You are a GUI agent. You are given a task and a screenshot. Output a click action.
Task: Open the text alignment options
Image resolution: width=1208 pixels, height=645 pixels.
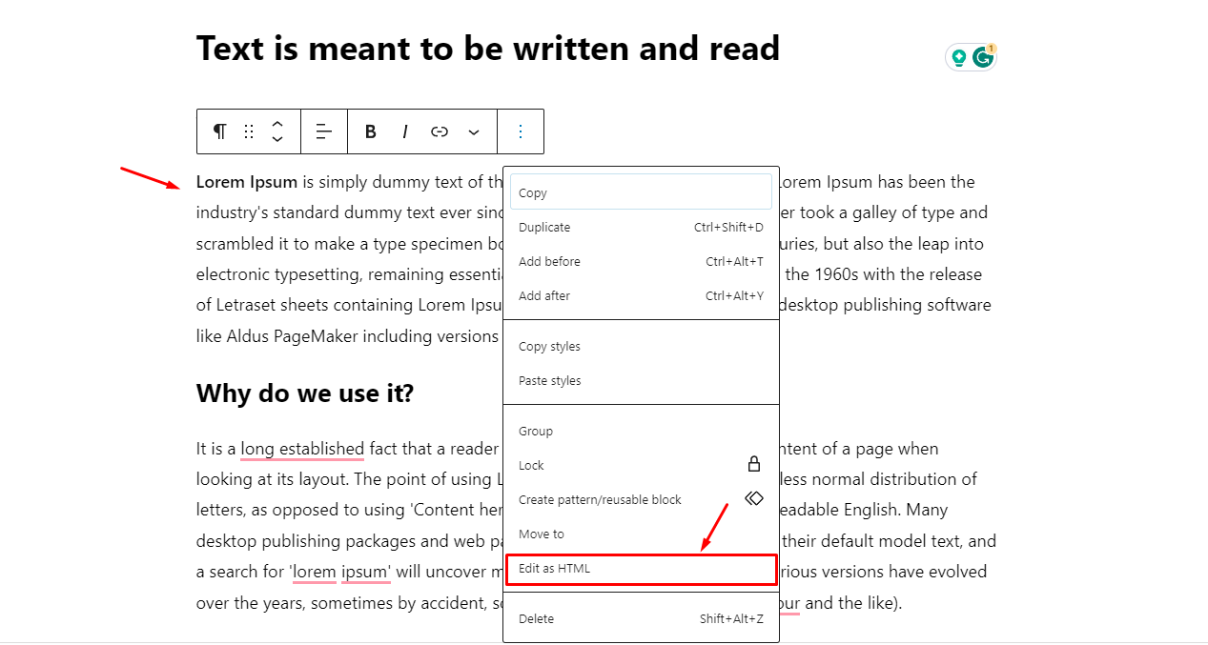pyautogui.click(x=324, y=131)
